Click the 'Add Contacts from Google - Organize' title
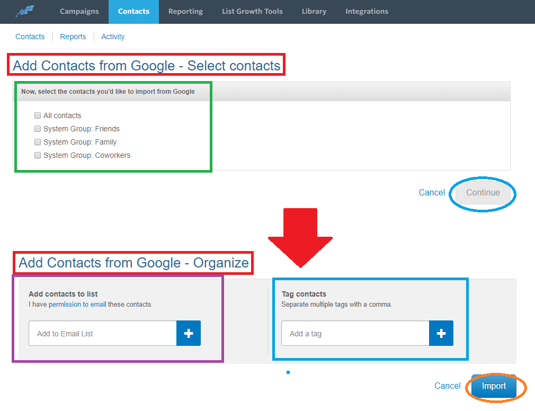Image resolution: width=535 pixels, height=411 pixels. pos(133,263)
